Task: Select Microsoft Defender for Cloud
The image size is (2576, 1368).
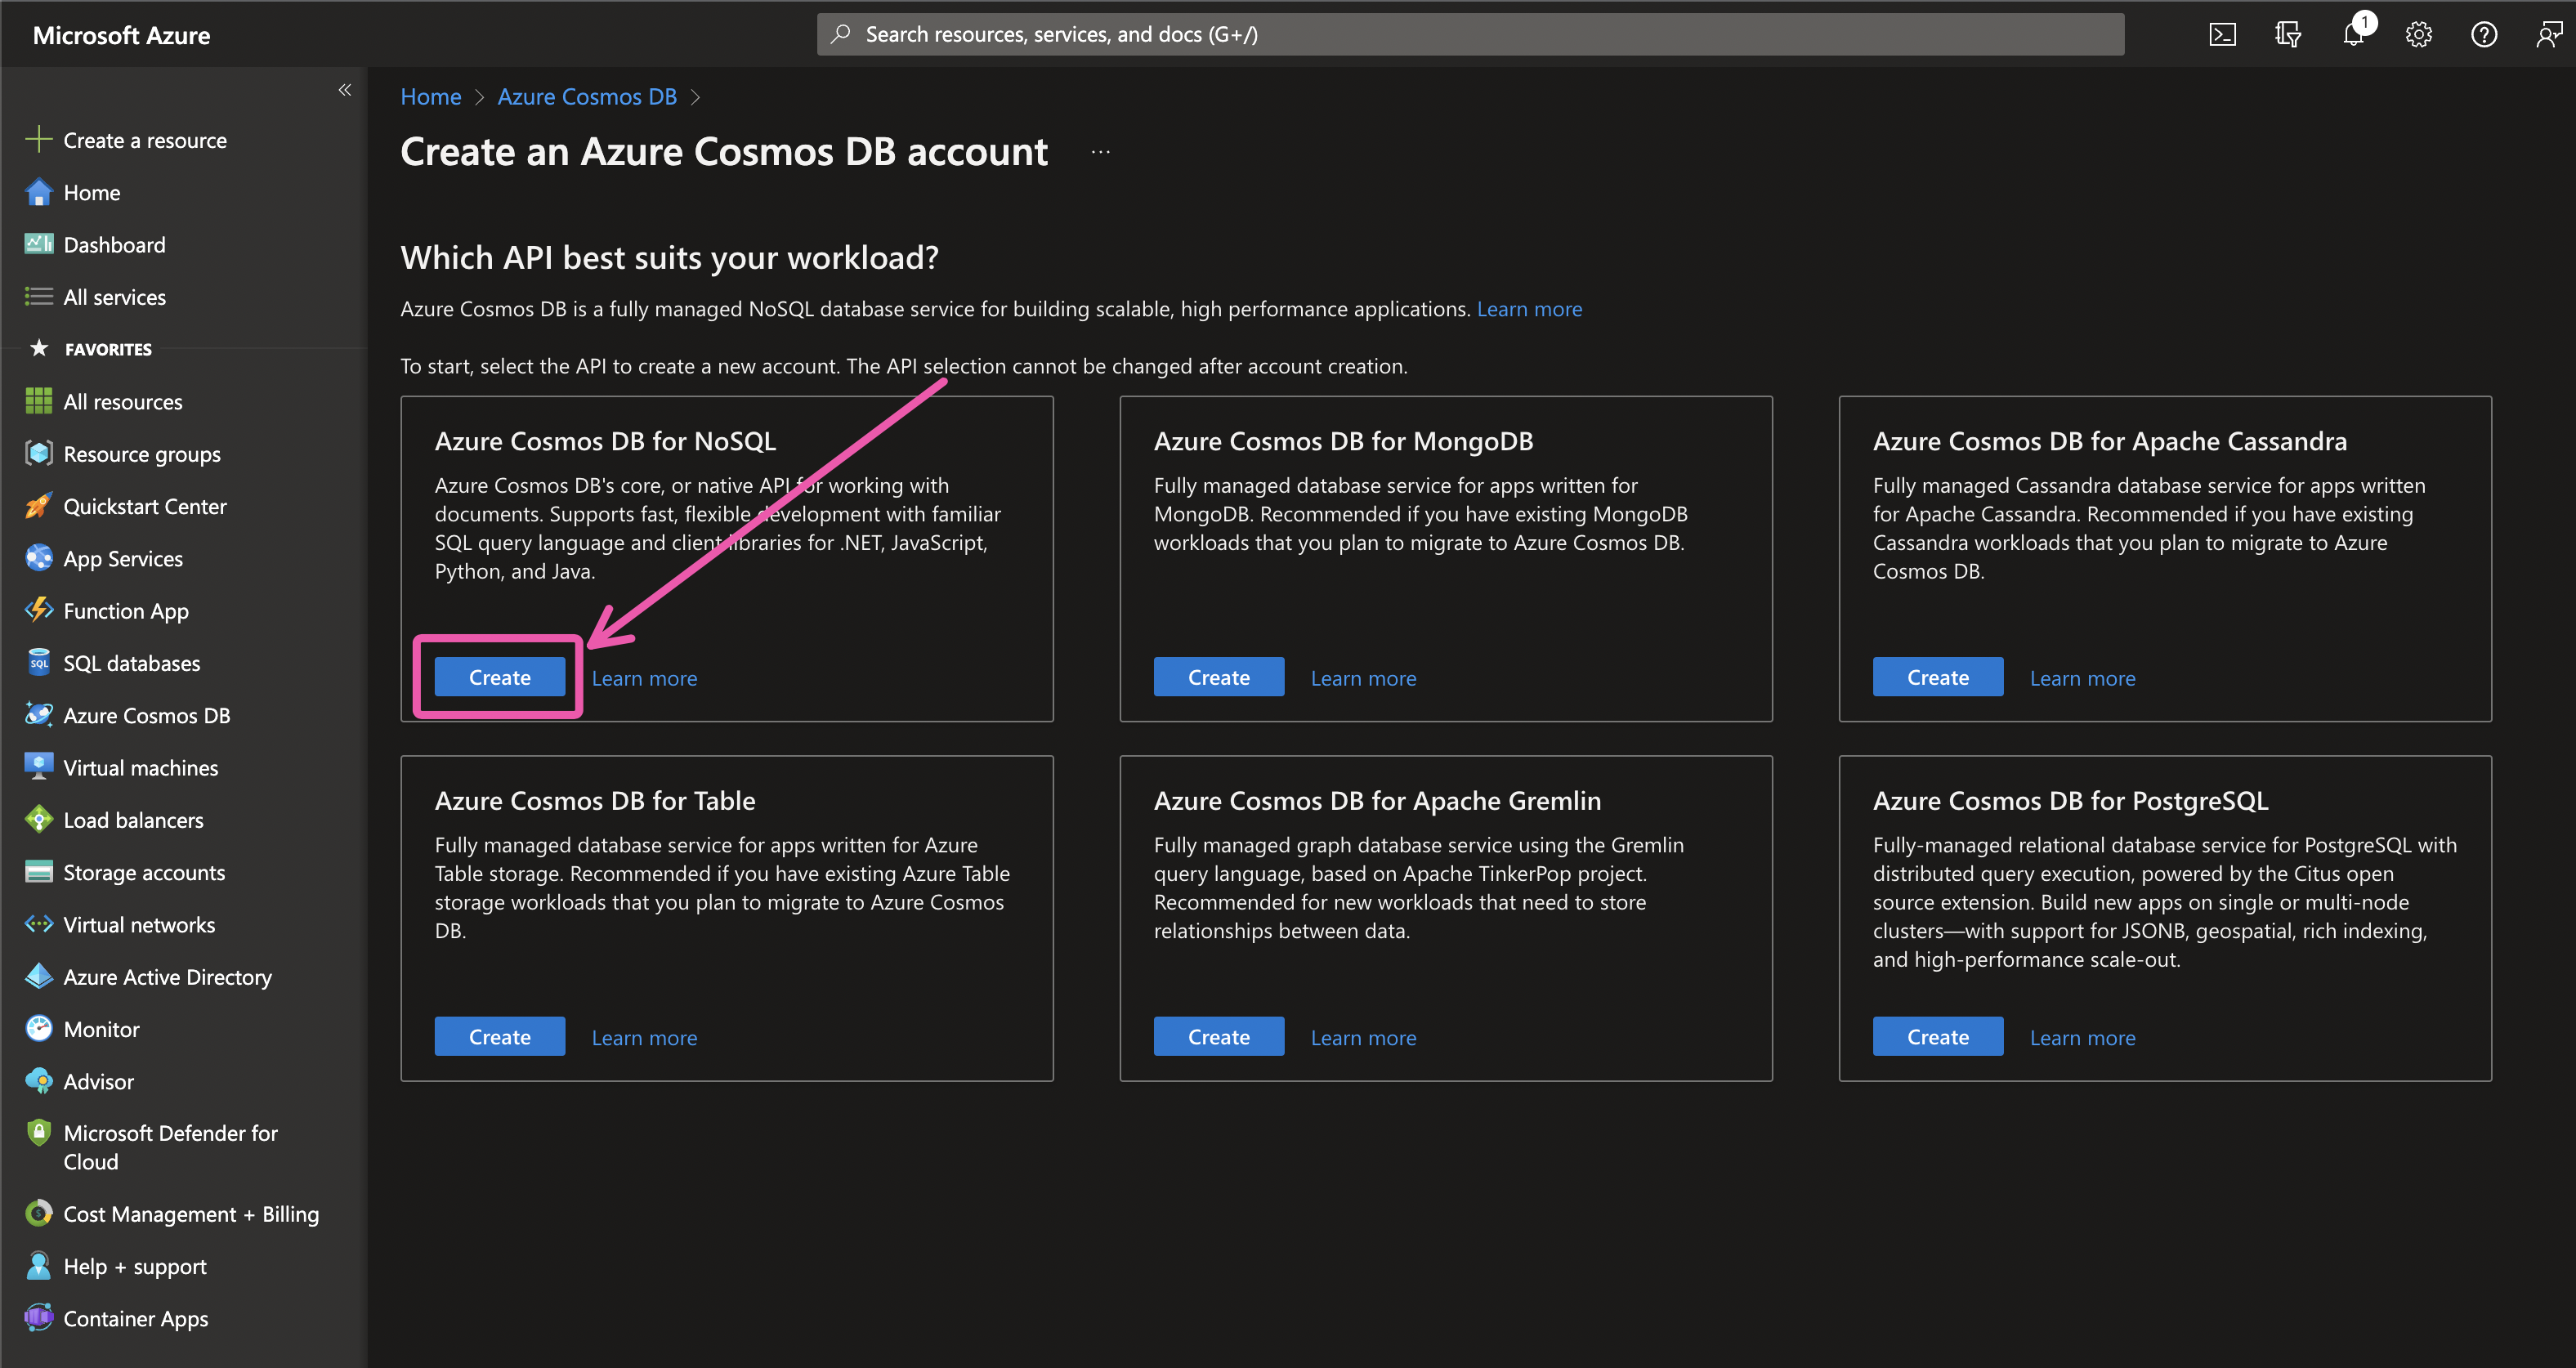Action: coord(170,1146)
